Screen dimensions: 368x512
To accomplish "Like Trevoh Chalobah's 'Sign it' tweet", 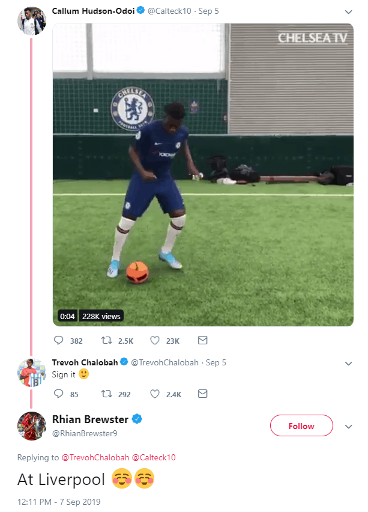I will point(155,394).
